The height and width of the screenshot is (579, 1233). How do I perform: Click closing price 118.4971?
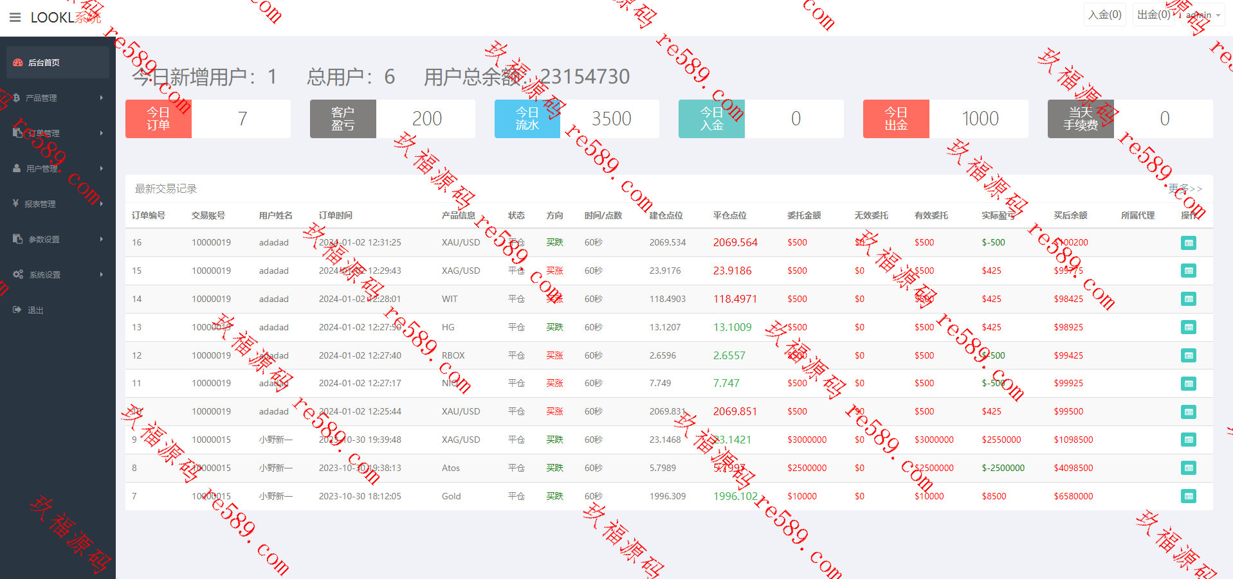pyautogui.click(x=735, y=299)
